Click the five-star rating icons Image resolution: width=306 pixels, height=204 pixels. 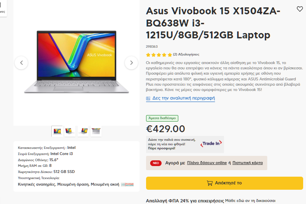point(159,55)
